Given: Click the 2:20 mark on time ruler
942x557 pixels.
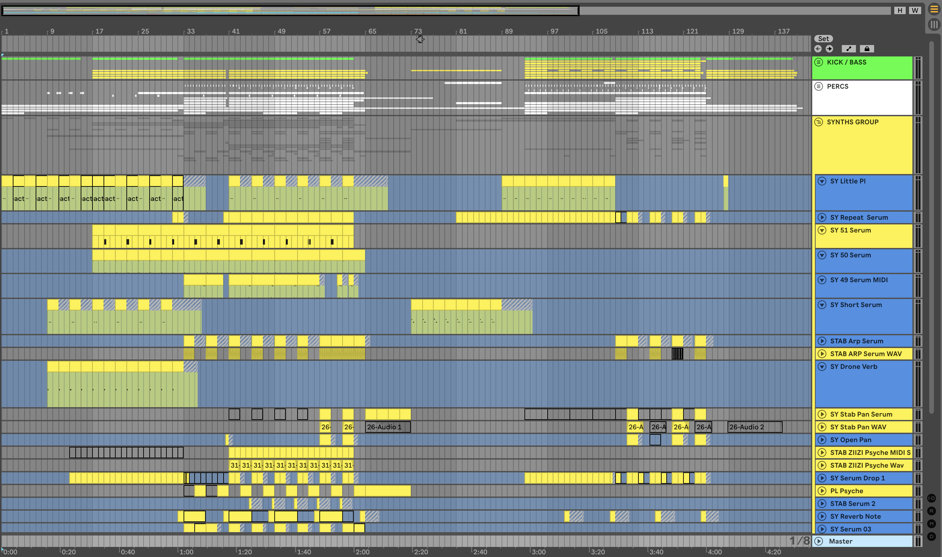Looking at the screenshot, I should (x=421, y=552).
